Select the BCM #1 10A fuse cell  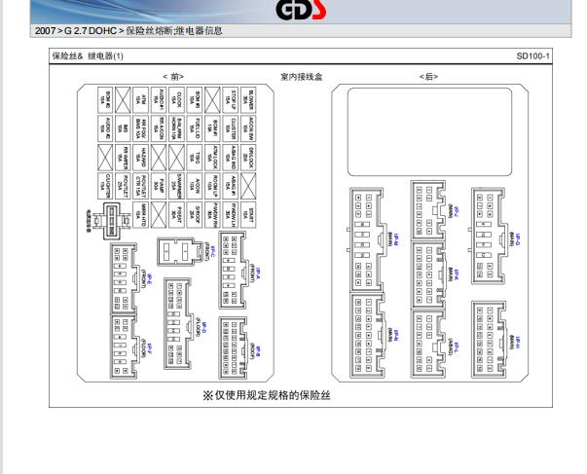[x=212, y=128]
